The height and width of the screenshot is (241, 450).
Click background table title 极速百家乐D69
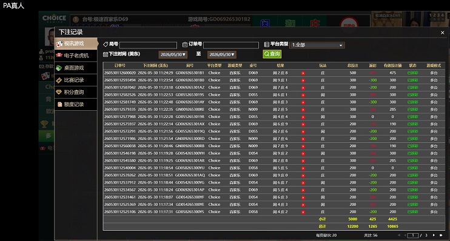[106, 19]
